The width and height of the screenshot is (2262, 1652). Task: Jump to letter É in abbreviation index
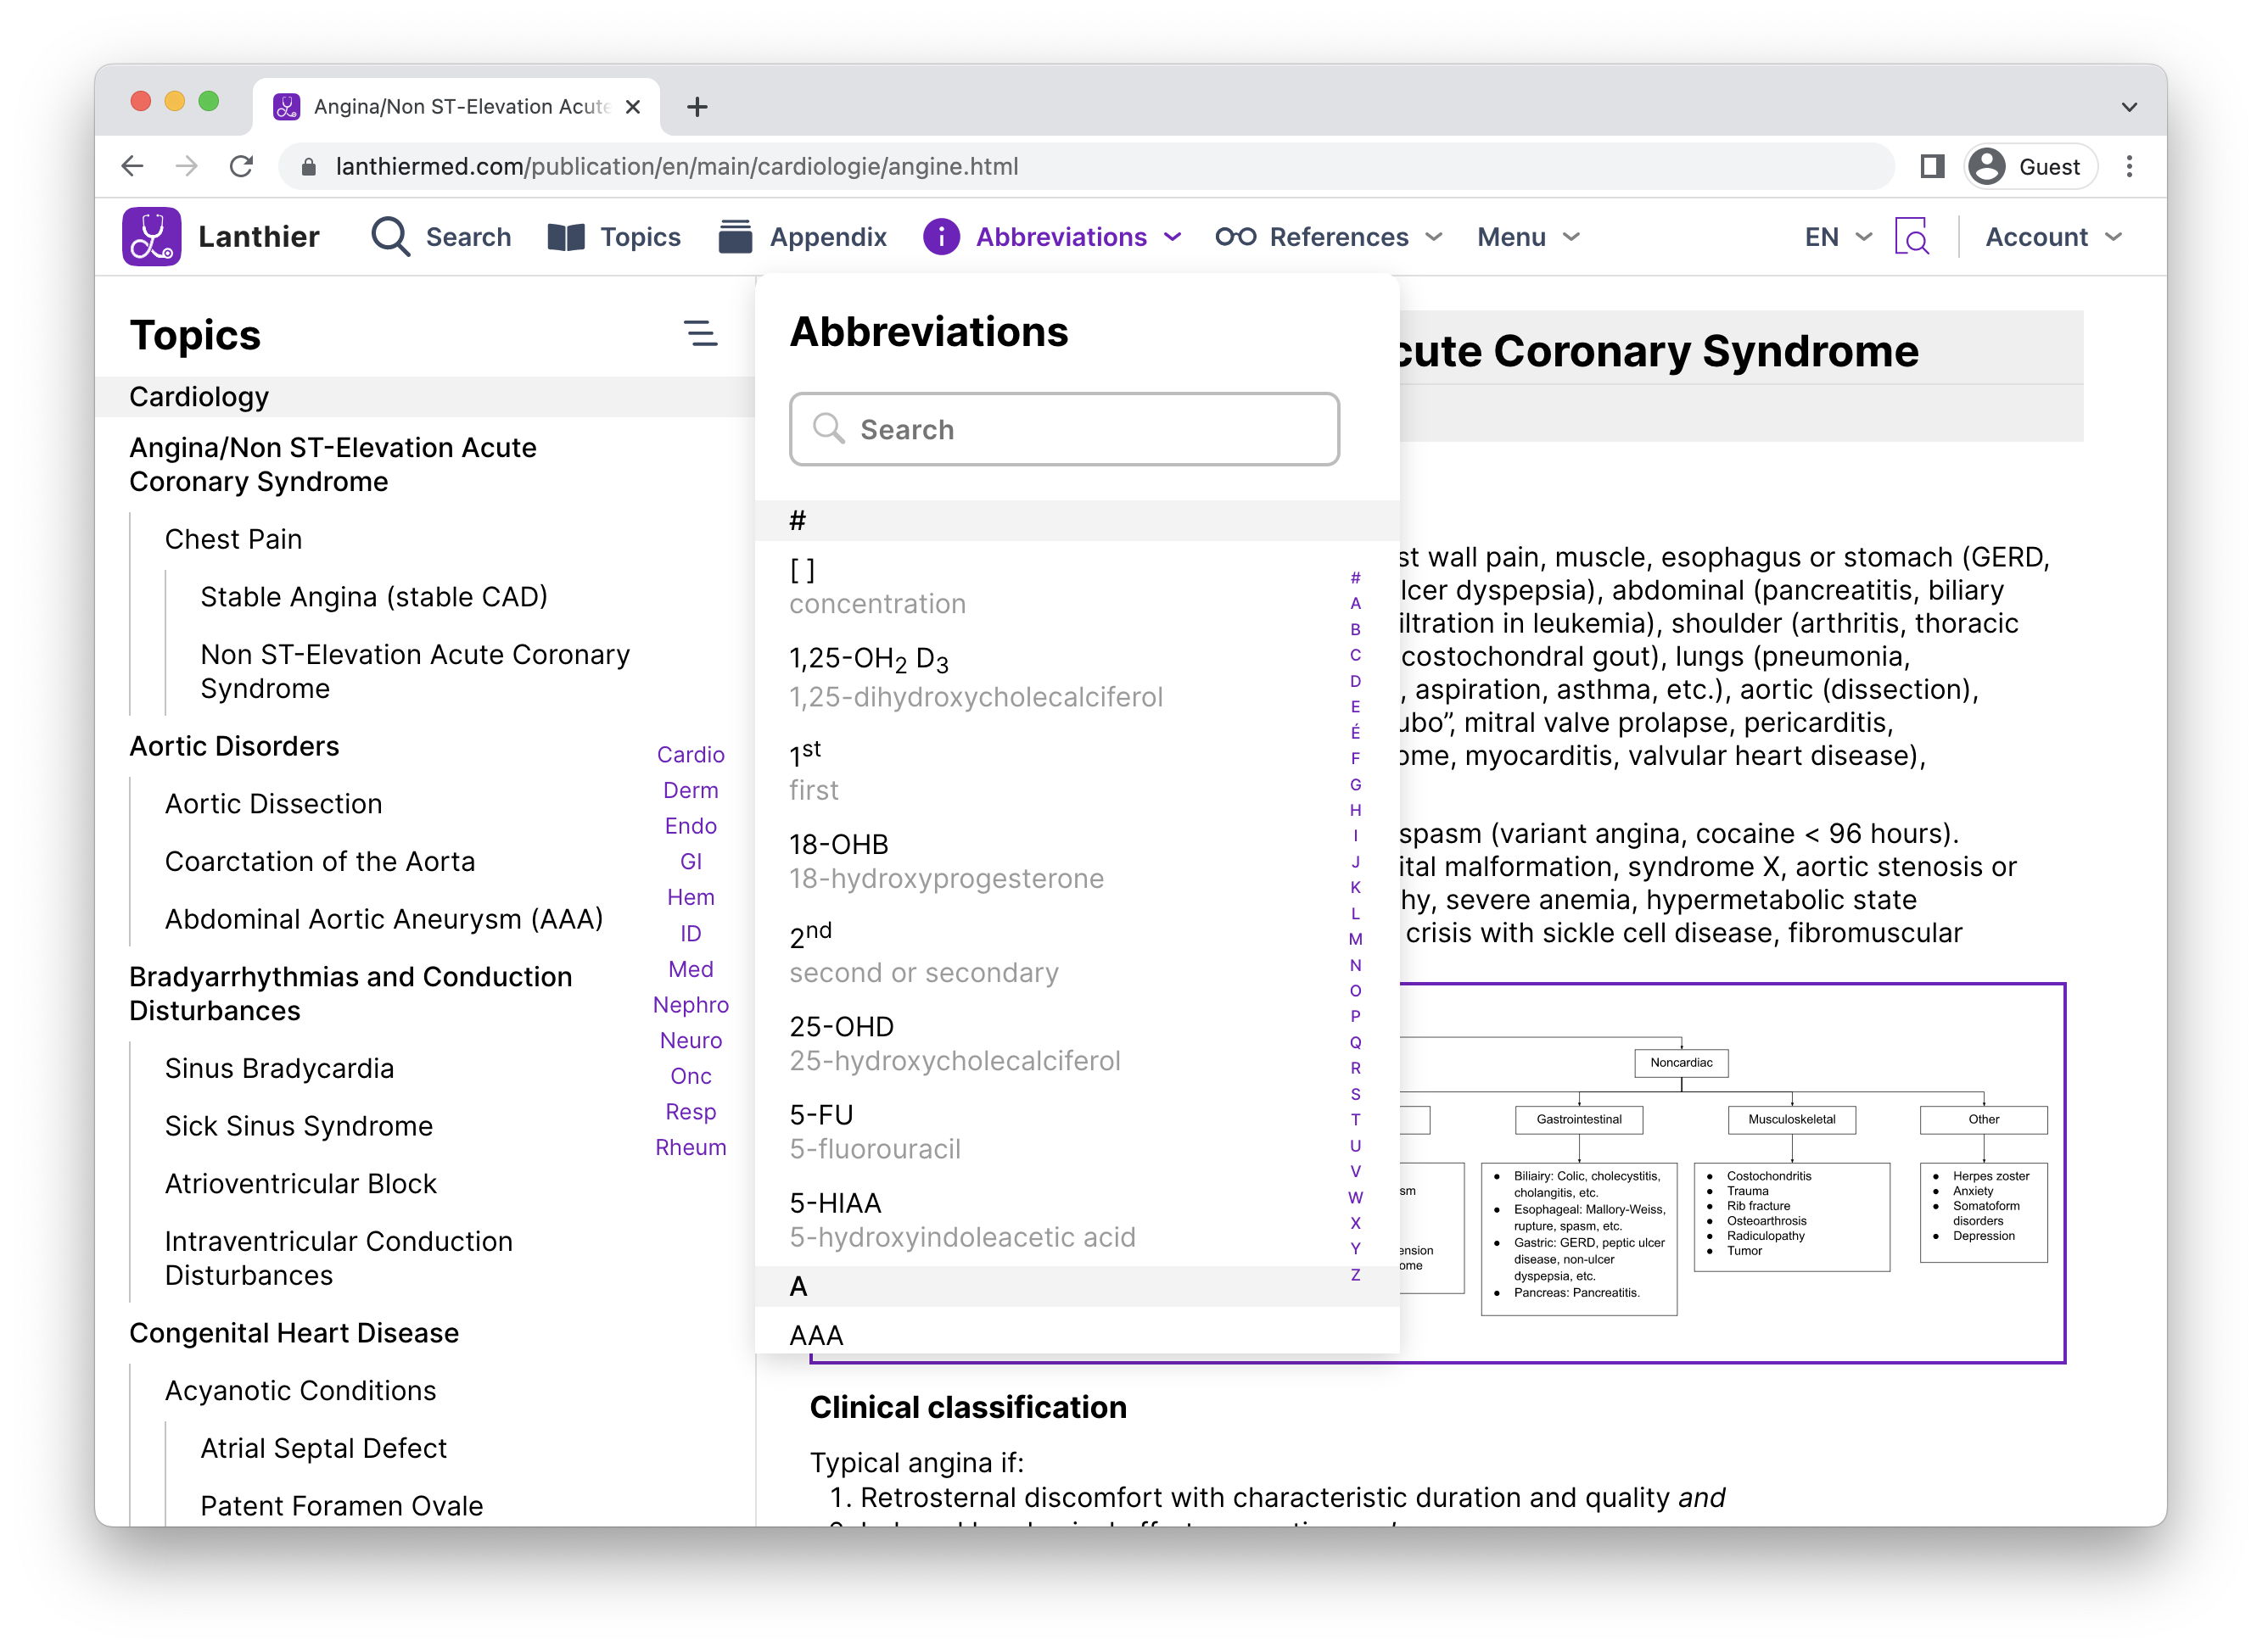[1356, 732]
